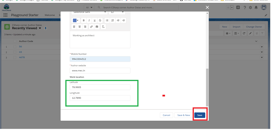The height and width of the screenshot is (130, 271).
Task: Click Change Owner button
Action: 254,27
